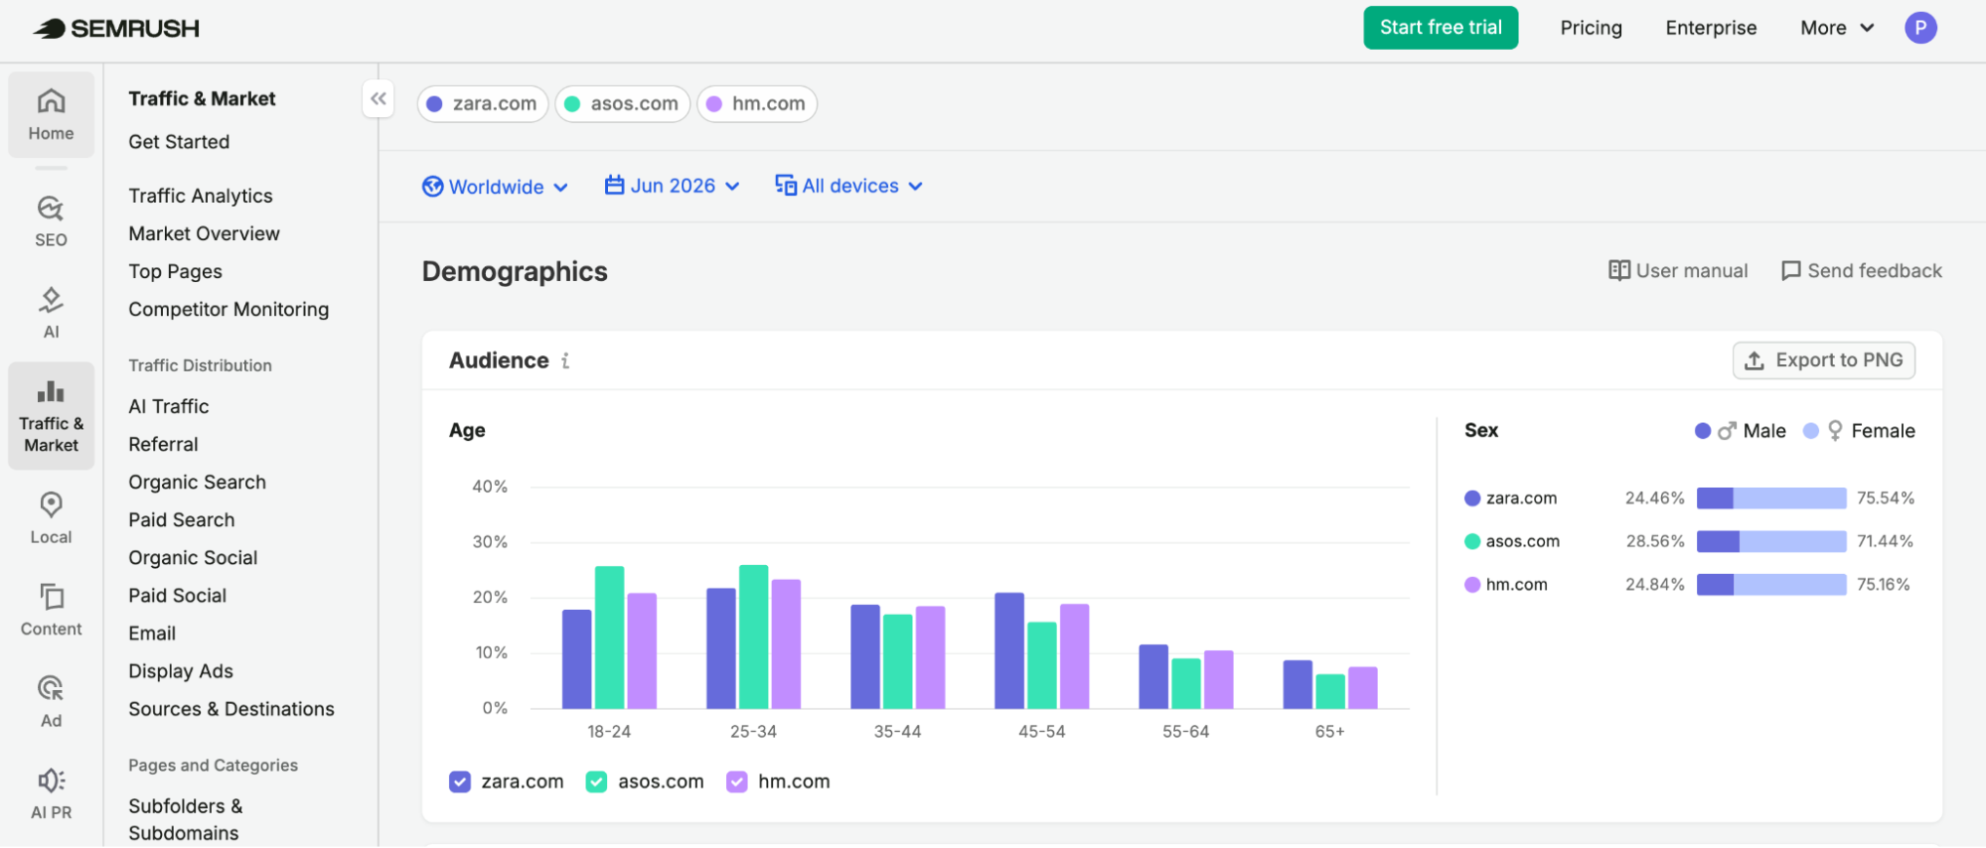This screenshot has height=848, width=1986.
Task: Open Get Started in side menu
Action: tap(179, 142)
